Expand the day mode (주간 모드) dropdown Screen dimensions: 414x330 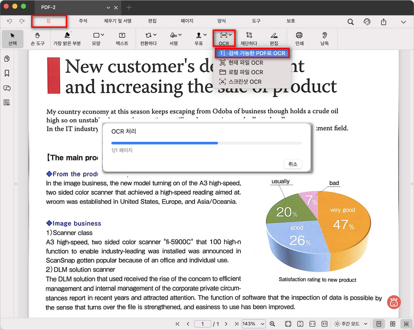[351, 324]
